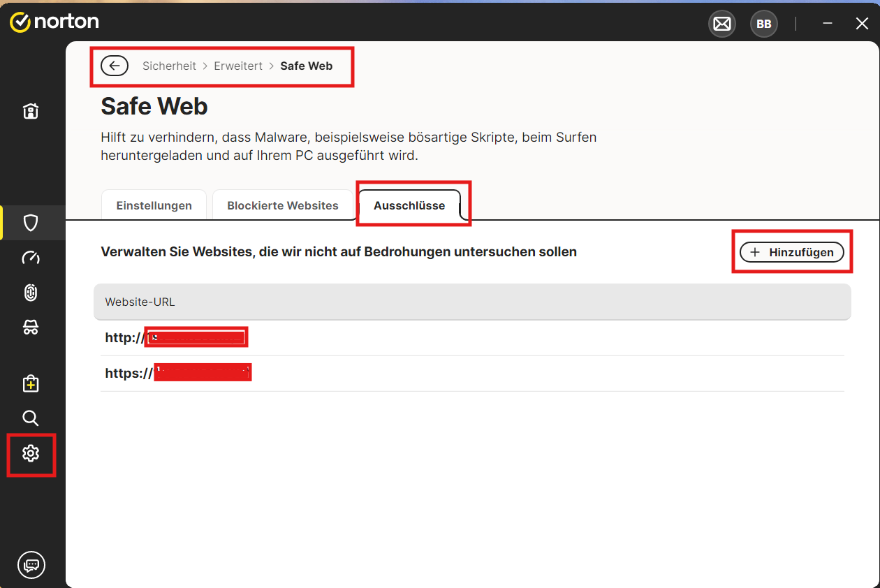
Task: Open the BB account avatar menu
Action: [764, 24]
